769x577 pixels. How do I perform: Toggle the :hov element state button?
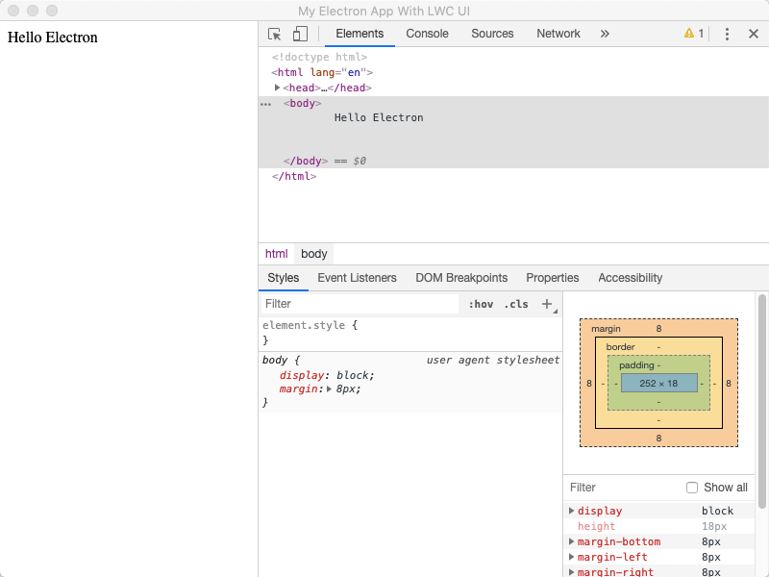pyautogui.click(x=481, y=304)
